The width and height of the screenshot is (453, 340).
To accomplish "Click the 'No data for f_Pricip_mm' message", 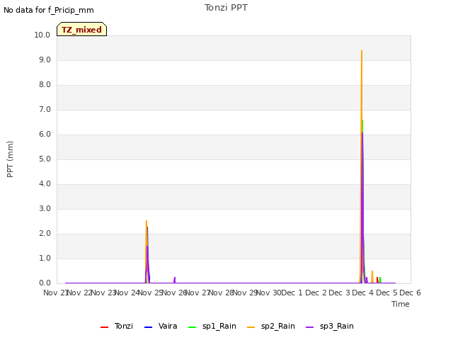I will [49, 10].
